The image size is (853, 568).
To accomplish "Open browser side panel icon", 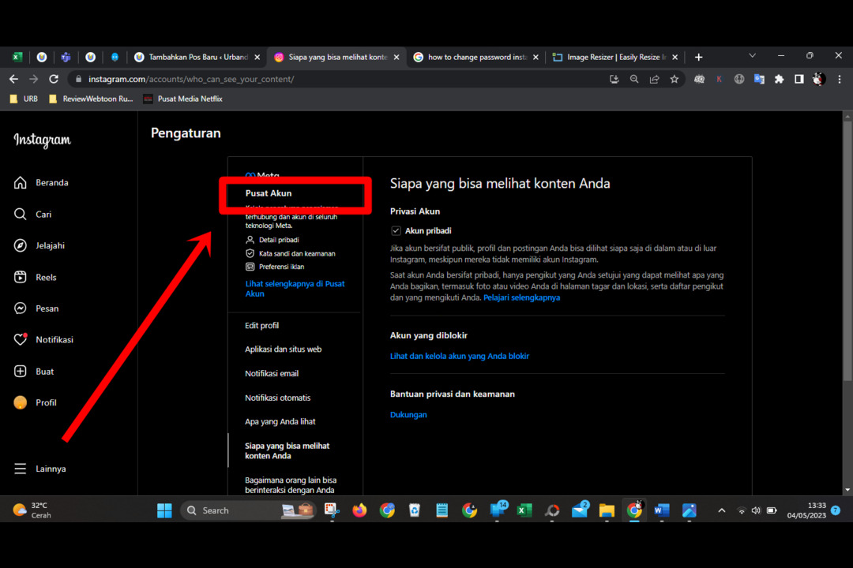I will pyautogui.click(x=799, y=80).
